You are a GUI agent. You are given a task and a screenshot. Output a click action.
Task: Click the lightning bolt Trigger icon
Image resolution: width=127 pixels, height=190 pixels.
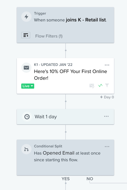pyautogui.click(x=26, y=17)
